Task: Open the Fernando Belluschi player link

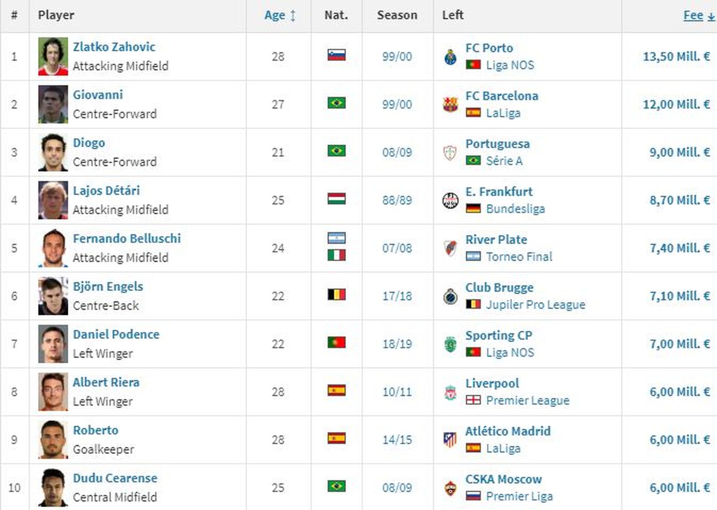Action: [127, 238]
